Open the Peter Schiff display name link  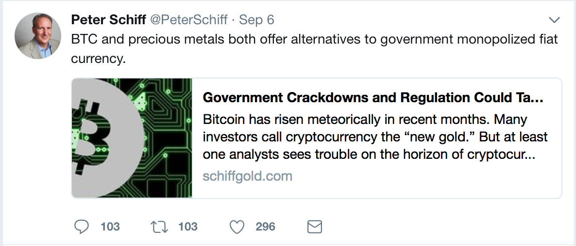[108, 19]
